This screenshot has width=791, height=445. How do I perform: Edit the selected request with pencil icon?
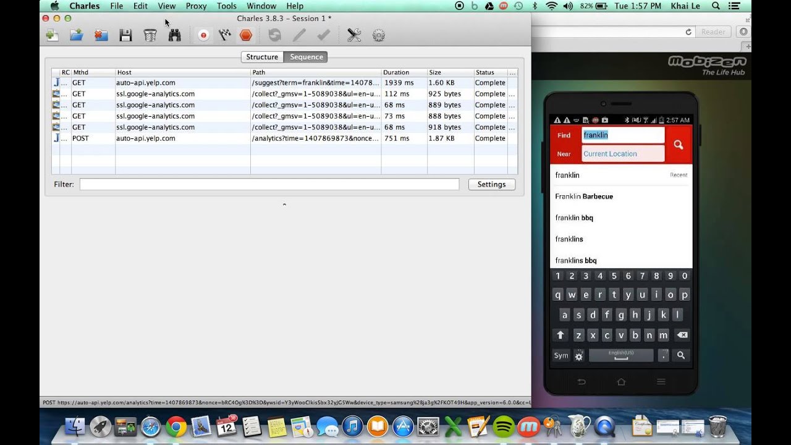[299, 35]
